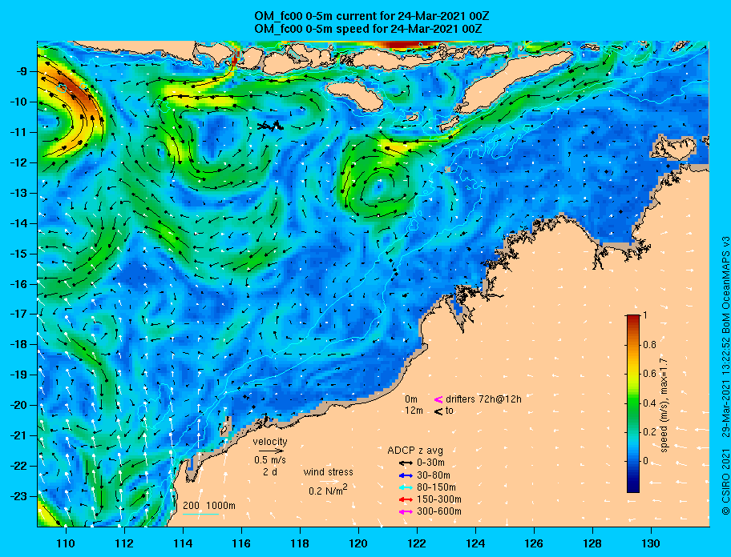Click the black drifter track cluster near 117E
Viewport: 731px width, 557px height.
coord(270,126)
